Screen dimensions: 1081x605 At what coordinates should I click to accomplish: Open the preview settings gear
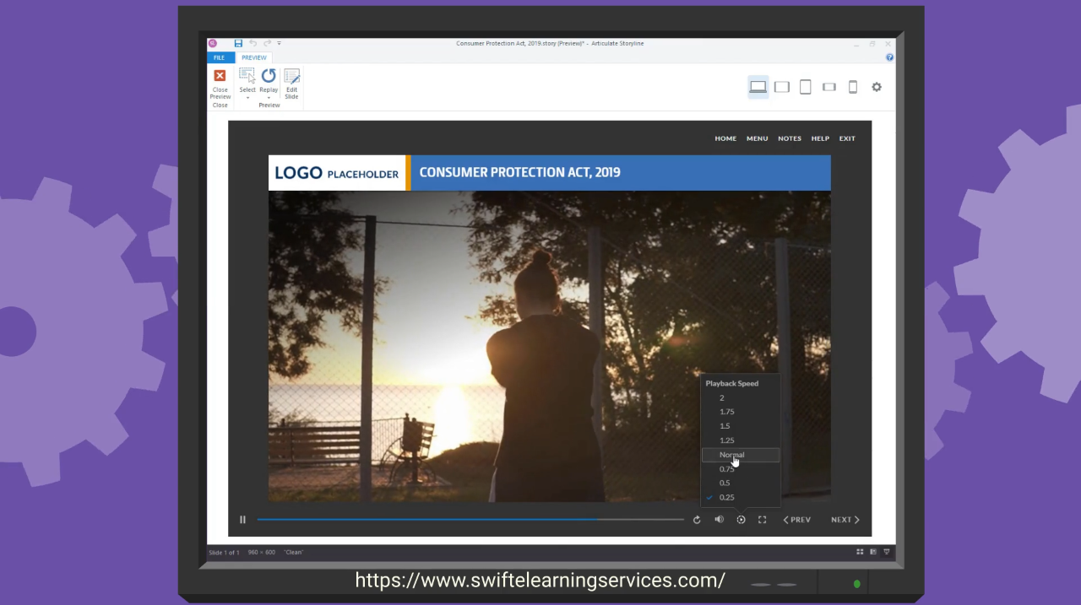coord(877,87)
